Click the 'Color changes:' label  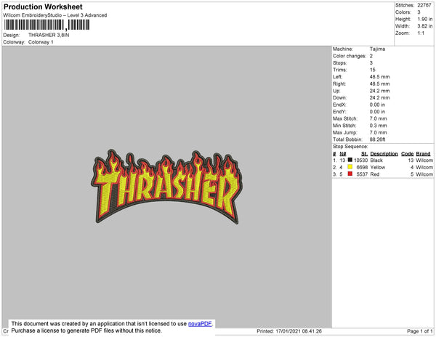point(350,56)
